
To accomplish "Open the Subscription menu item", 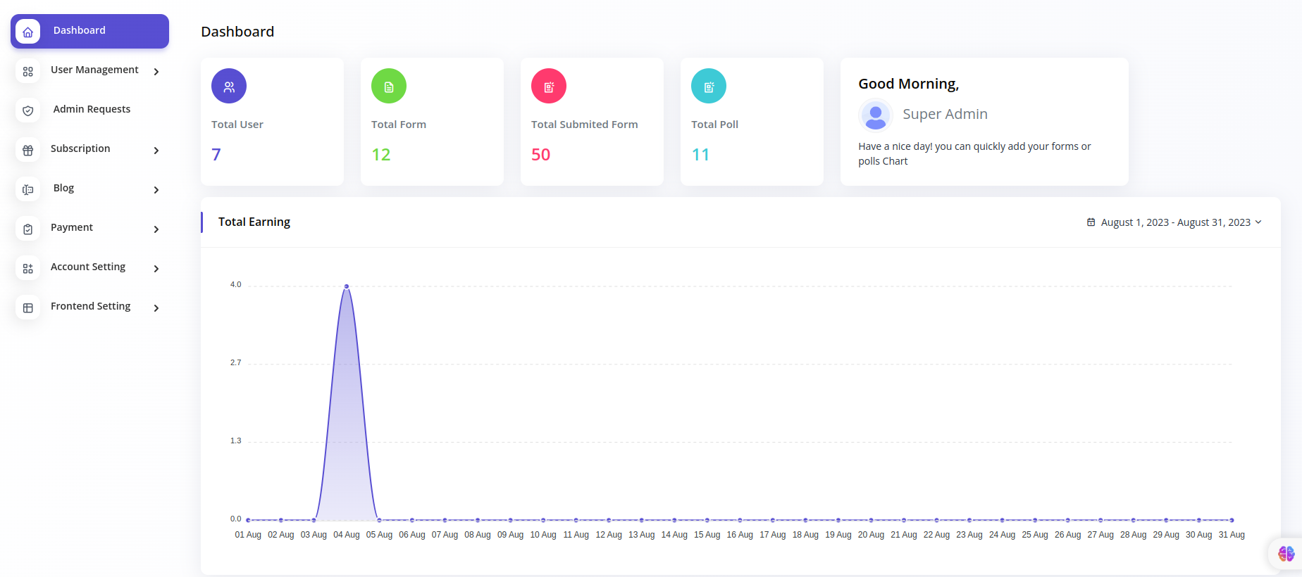I will coord(89,149).
